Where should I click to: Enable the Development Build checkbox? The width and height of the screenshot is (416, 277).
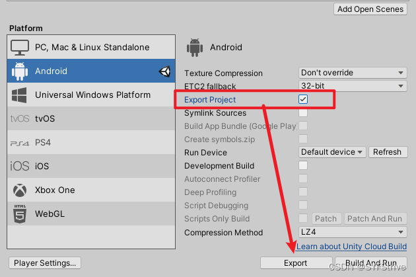[x=303, y=165]
